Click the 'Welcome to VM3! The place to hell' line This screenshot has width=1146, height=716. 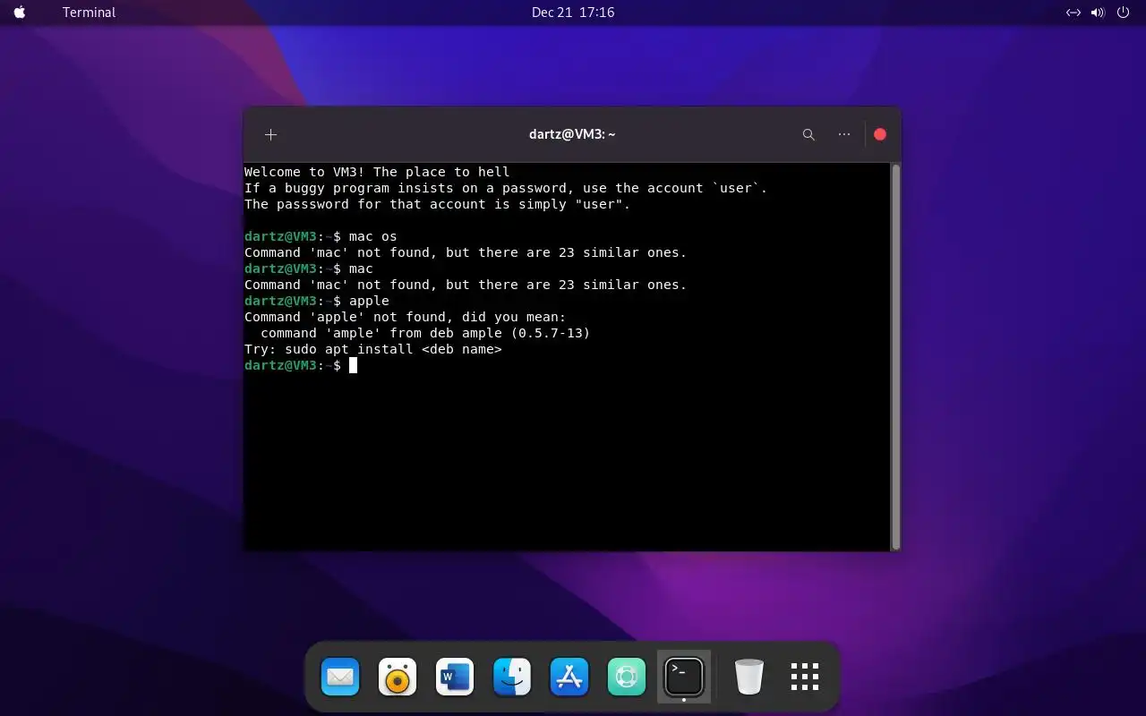377,172
